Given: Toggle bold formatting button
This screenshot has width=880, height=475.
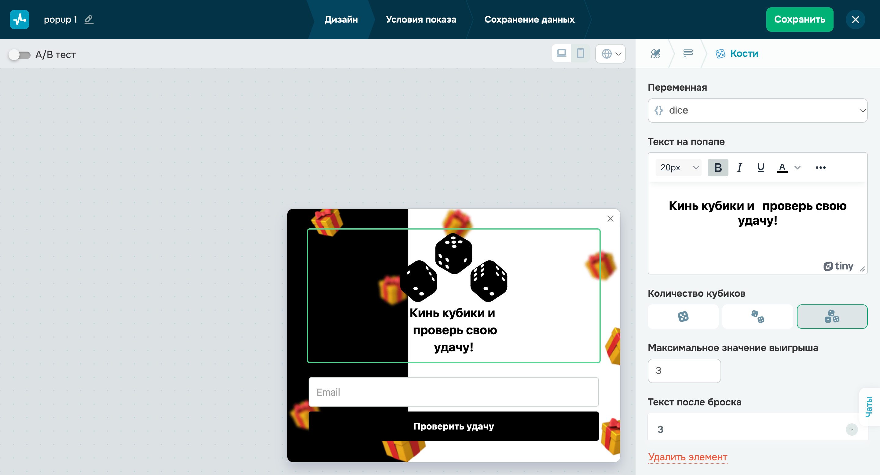Looking at the screenshot, I should 718,168.
